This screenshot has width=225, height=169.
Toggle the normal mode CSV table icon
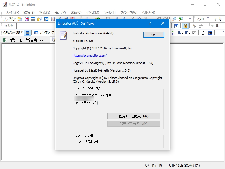tap(27, 33)
